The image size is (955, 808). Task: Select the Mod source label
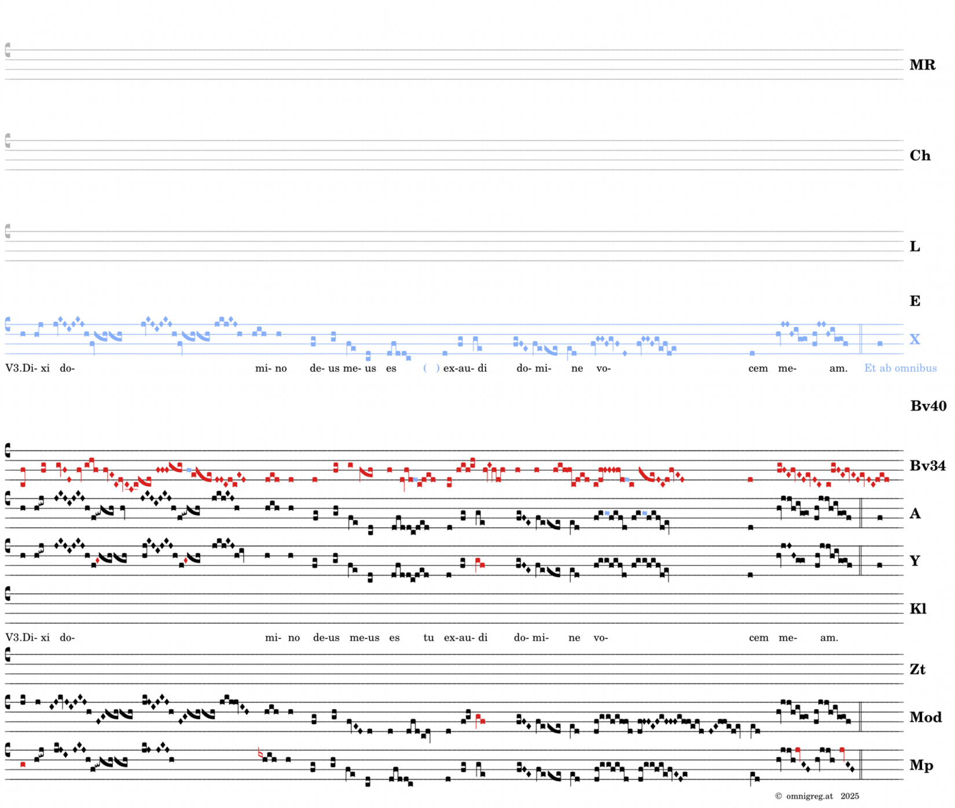pos(925,717)
